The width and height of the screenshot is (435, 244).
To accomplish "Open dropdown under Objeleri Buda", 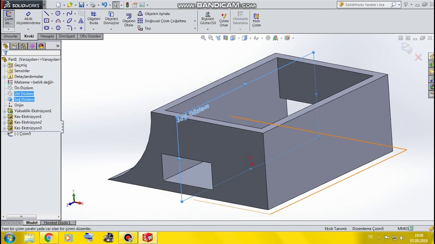I will pos(94,29).
